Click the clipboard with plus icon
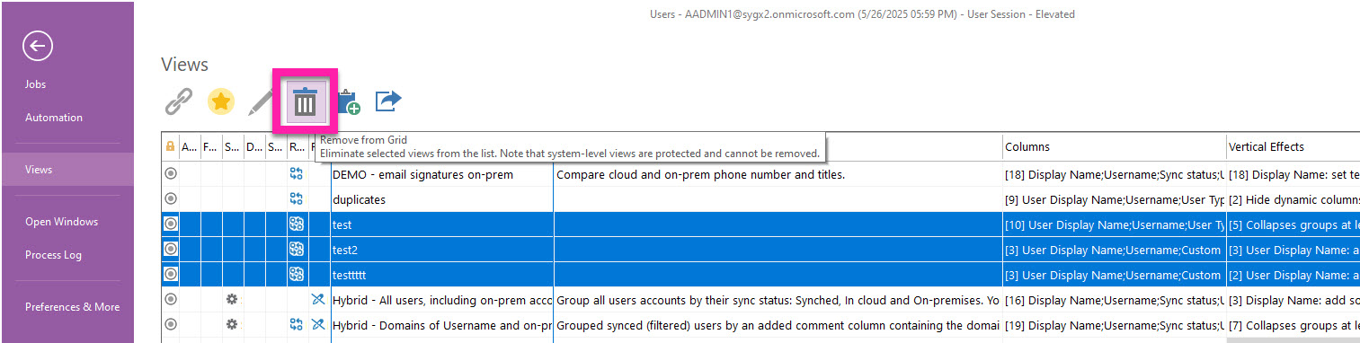 (x=348, y=102)
